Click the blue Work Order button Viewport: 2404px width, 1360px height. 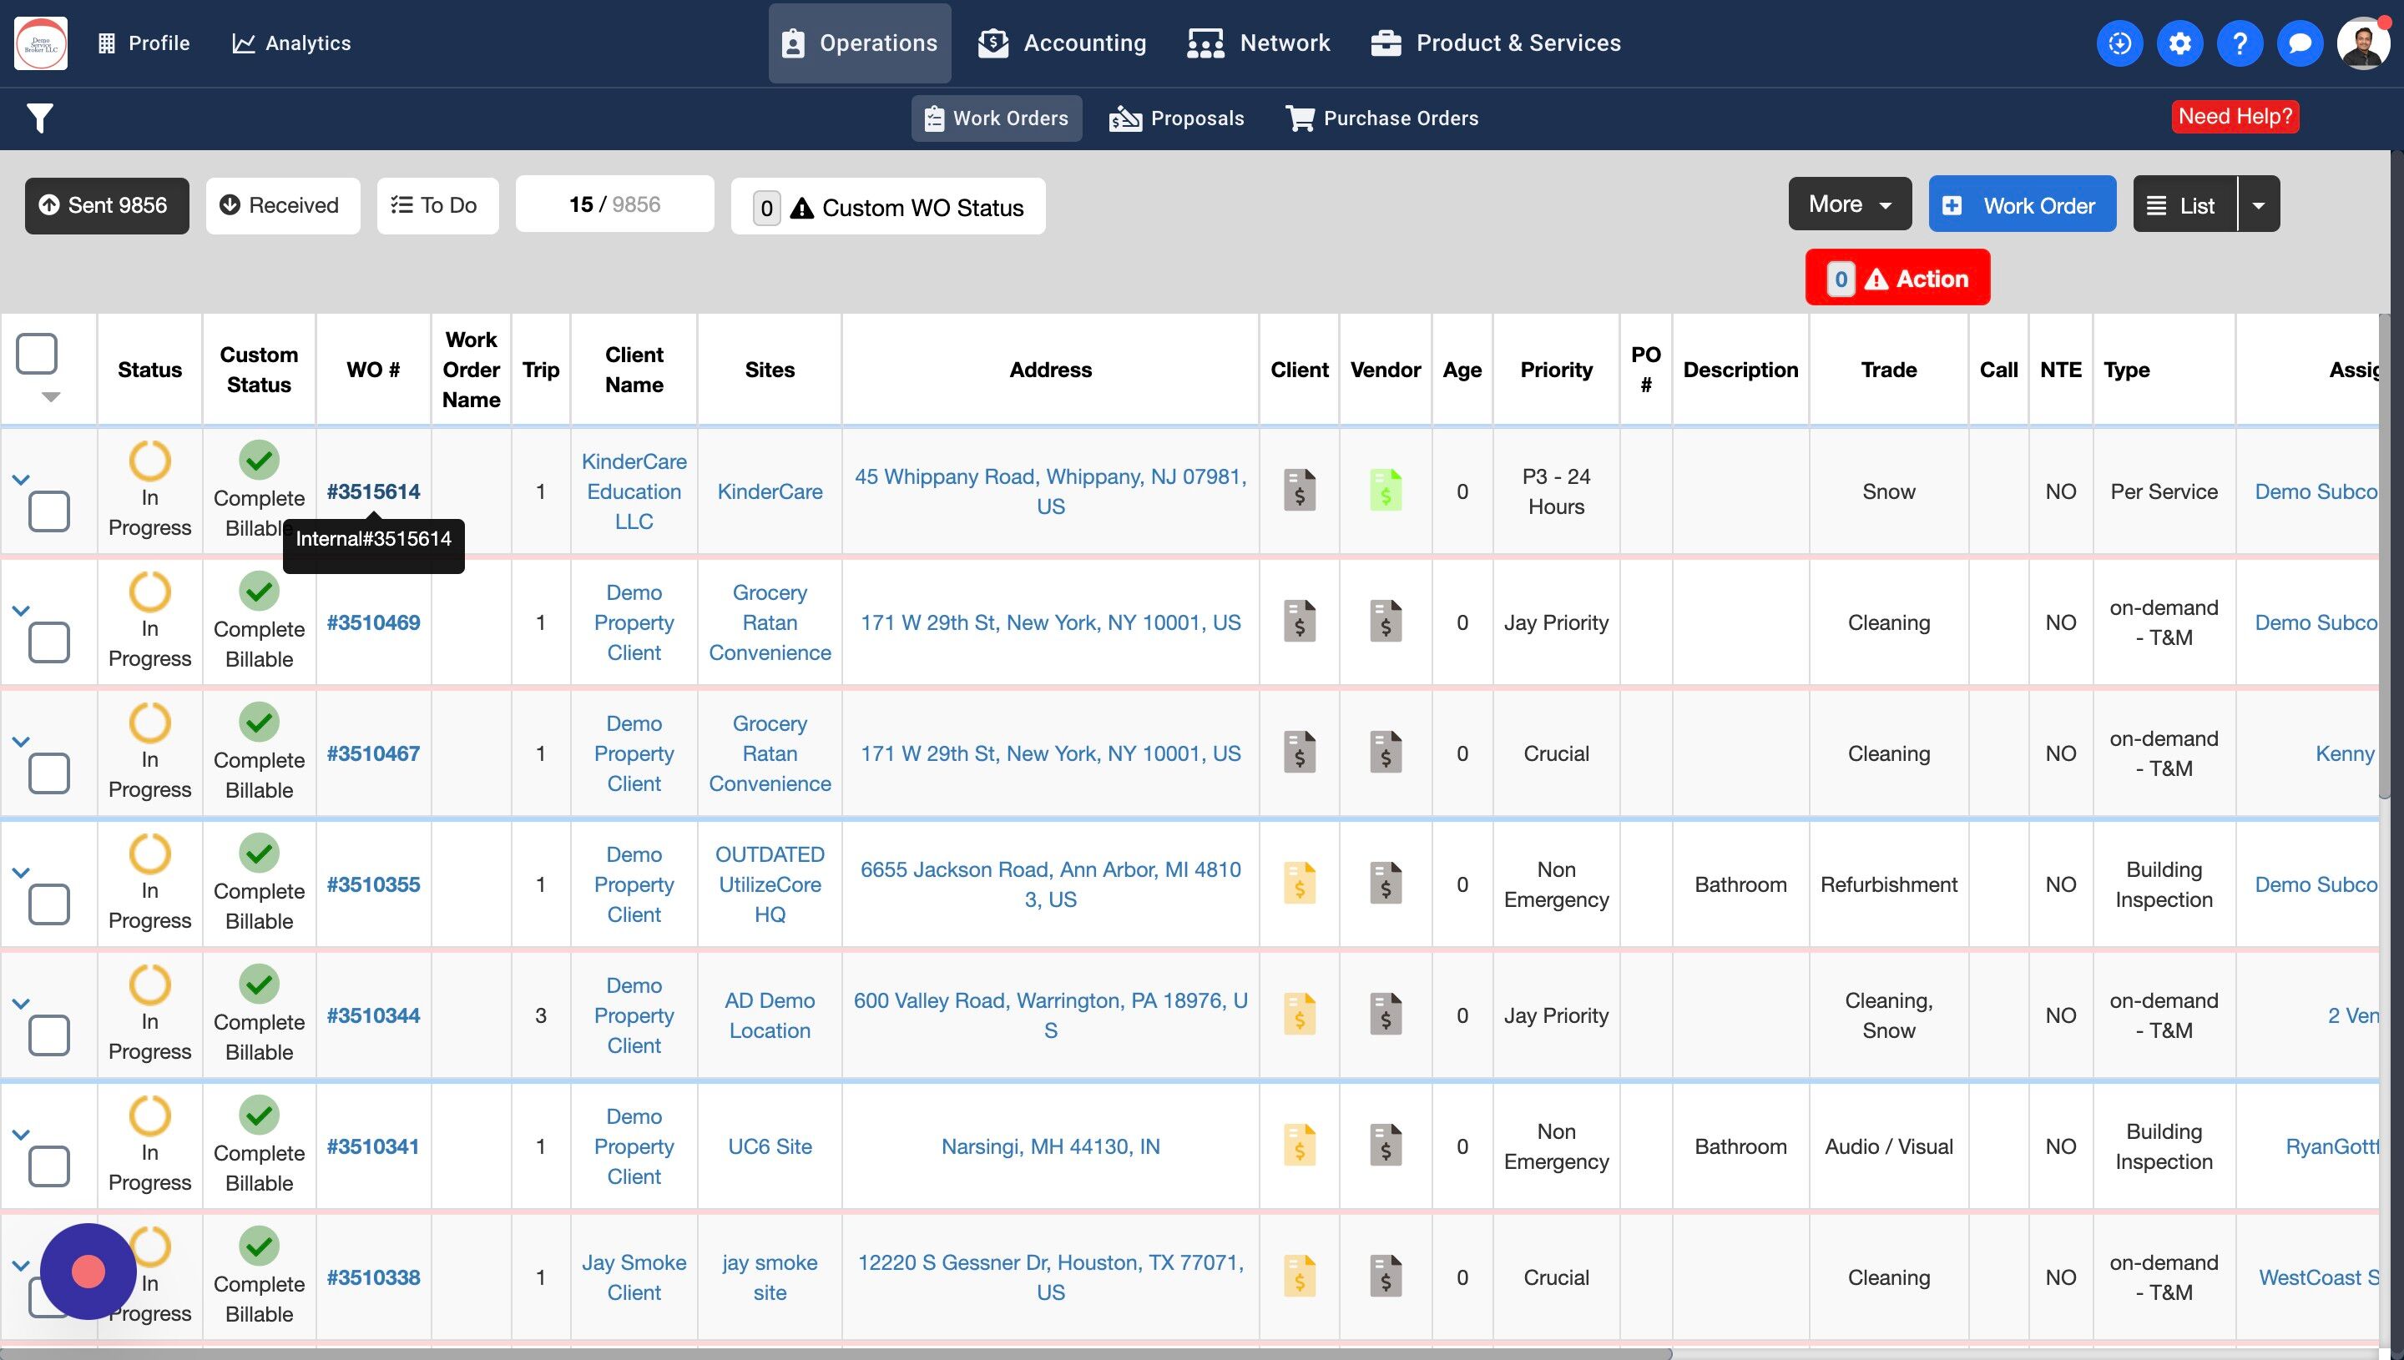tap(2022, 204)
